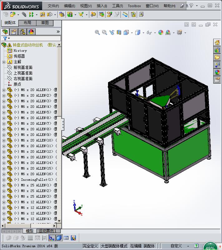
Task: Click the status bar help question icon
Action: coord(196,246)
